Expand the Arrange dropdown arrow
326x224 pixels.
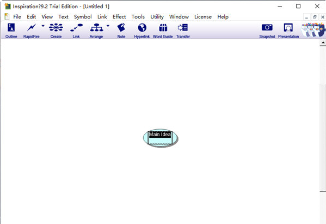coord(108,26)
